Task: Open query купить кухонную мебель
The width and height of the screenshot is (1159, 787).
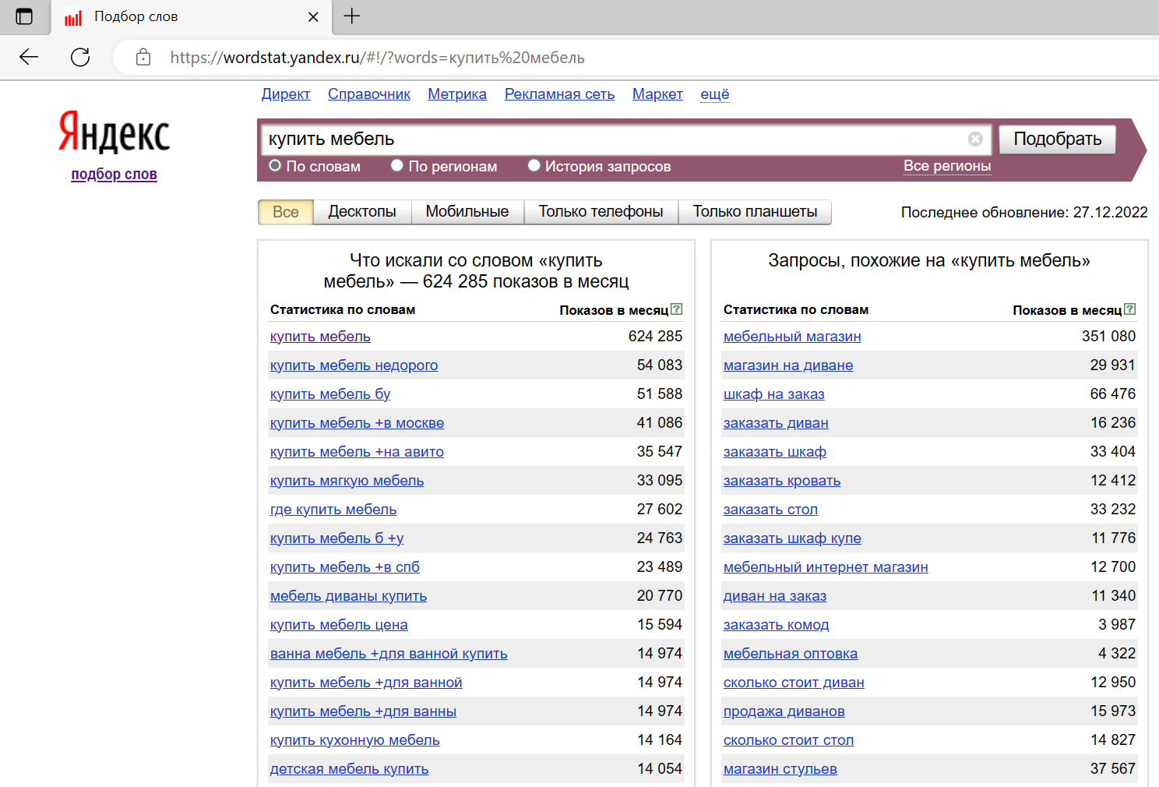Action: click(x=354, y=740)
